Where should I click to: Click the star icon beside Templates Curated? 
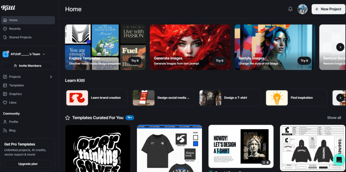(68, 118)
